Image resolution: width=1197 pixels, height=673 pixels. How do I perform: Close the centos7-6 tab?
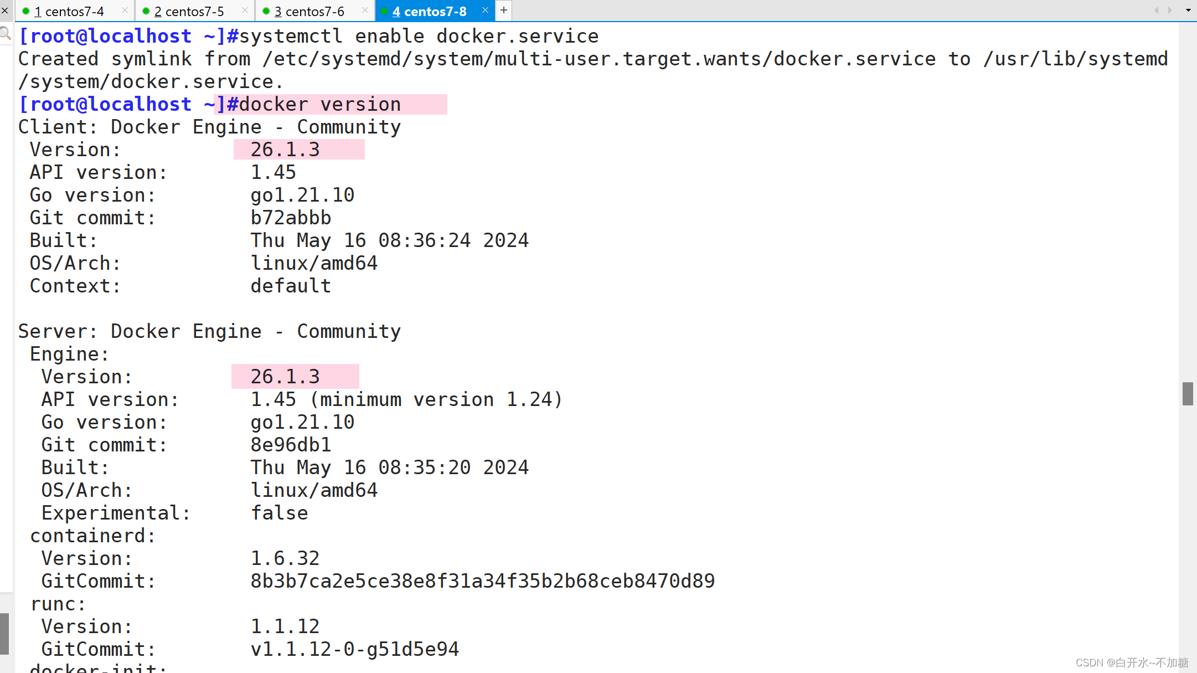(365, 11)
